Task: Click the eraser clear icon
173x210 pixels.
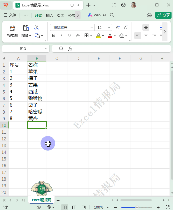Action: [121, 36]
